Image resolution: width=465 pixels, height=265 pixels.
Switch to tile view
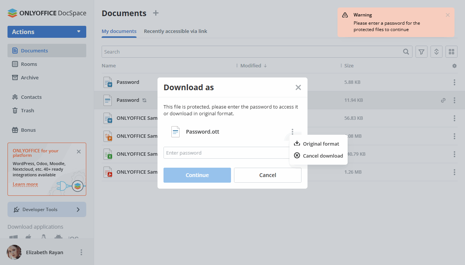[451, 52]
